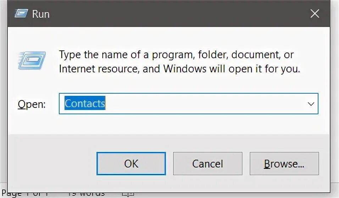The image size is (339, 198).
Task: Click the word count in status bar
Action: point(86,194)
